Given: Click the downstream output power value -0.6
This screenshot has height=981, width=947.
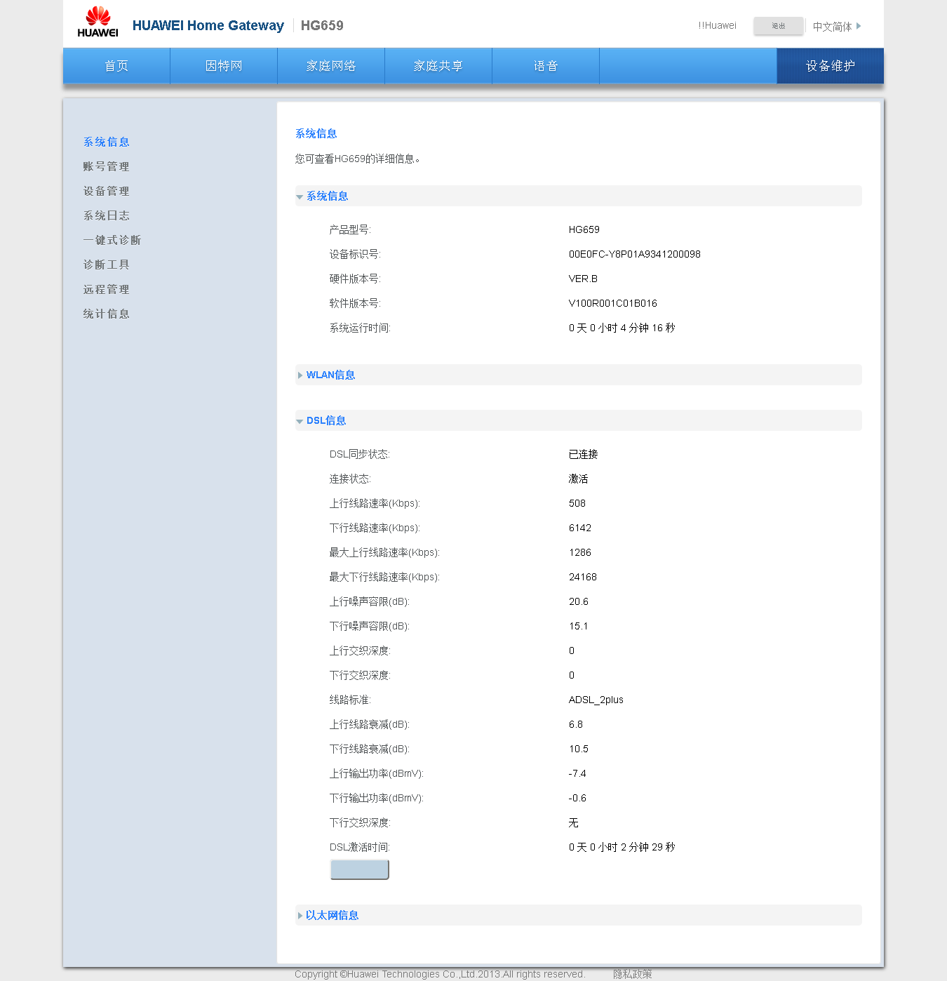Looking at the screenshot, I should (x=577, y=798).
